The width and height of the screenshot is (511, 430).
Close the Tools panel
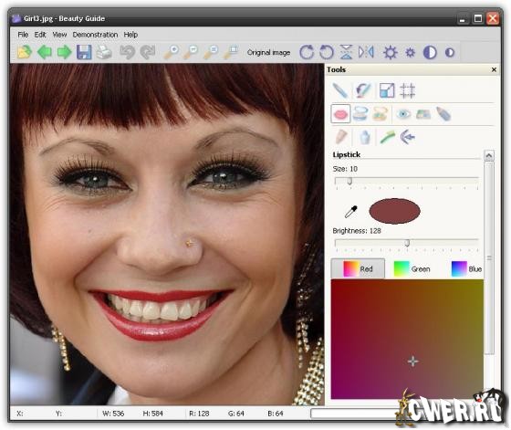(x=494, y=69)
